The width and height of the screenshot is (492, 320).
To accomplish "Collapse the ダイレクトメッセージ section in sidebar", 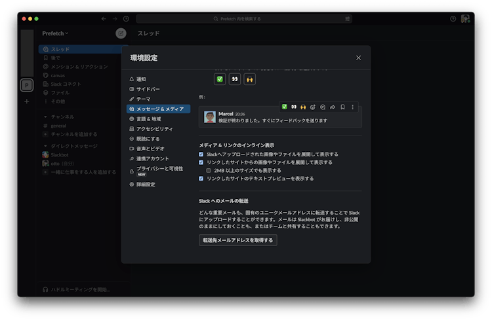I will point(45,146).
